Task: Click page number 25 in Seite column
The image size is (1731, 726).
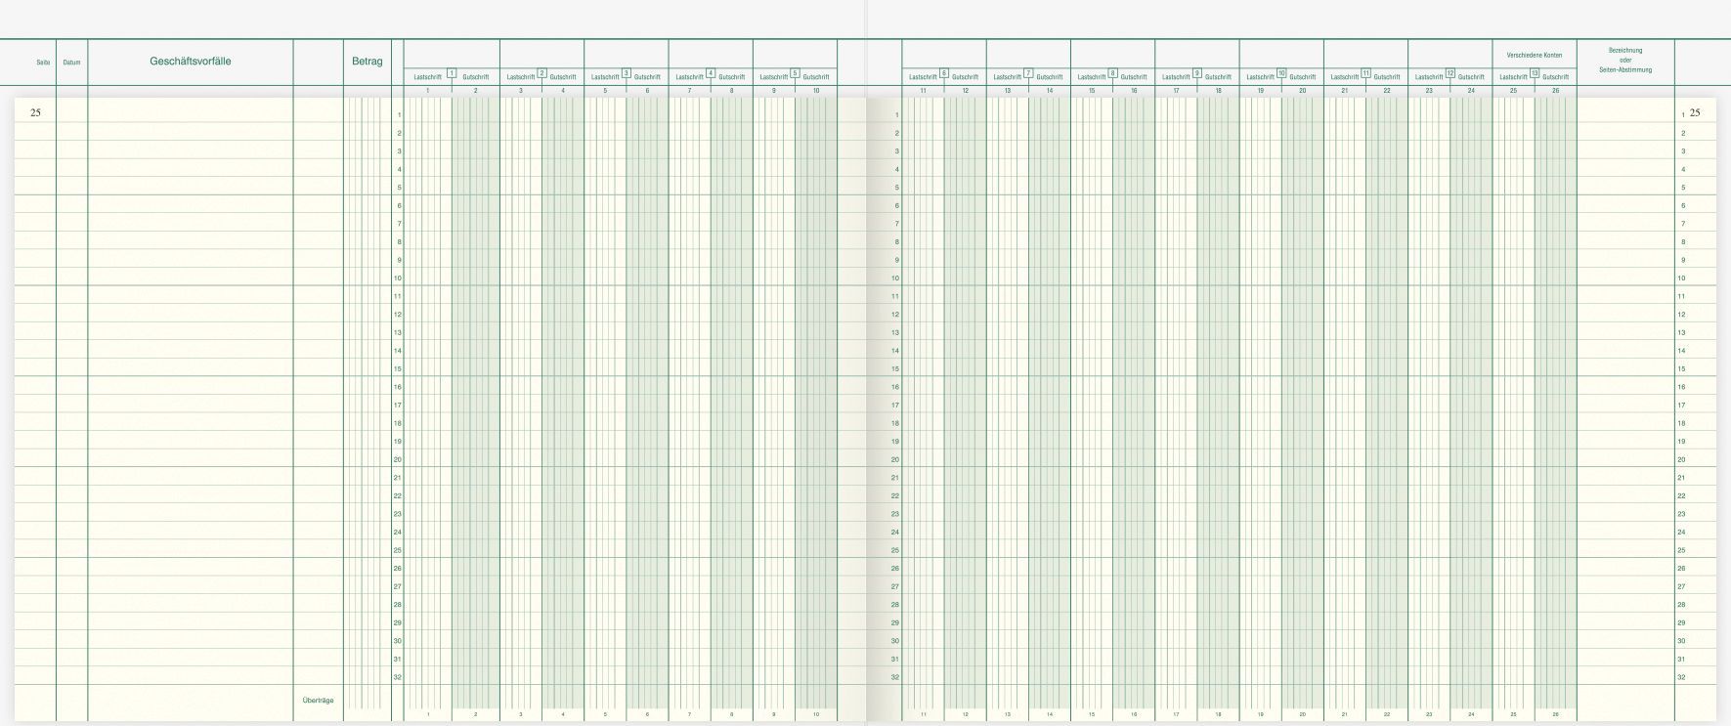Action: (x=36, y=112)
